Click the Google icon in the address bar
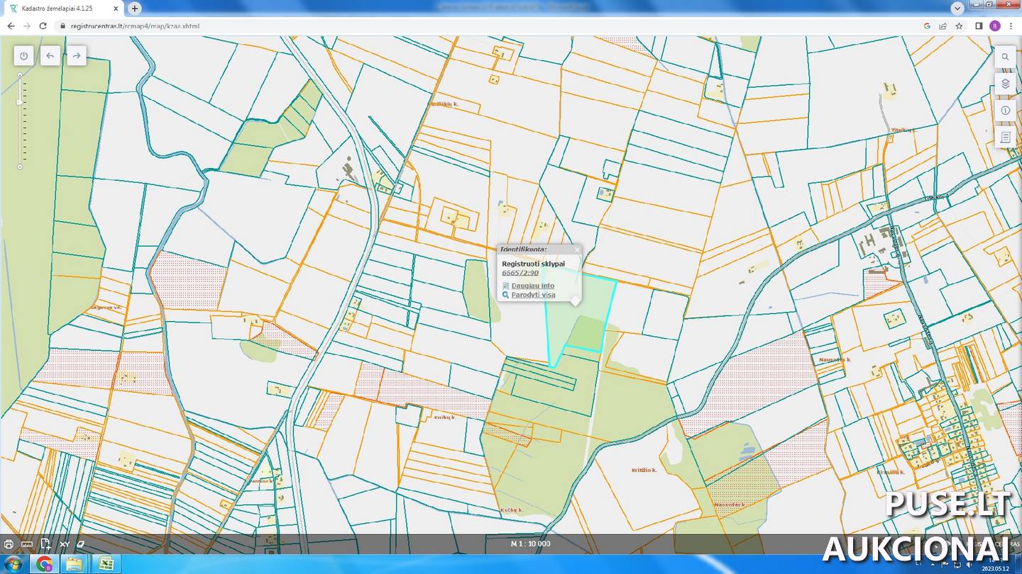1022x574 pixels. pyautogui.click(x=927, y=26)
